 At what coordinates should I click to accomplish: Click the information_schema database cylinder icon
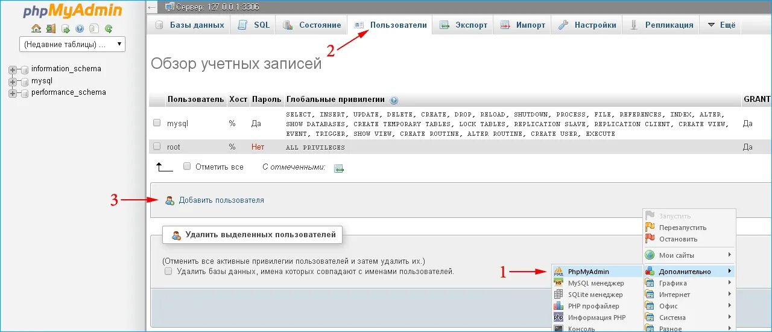coord(25,69)
